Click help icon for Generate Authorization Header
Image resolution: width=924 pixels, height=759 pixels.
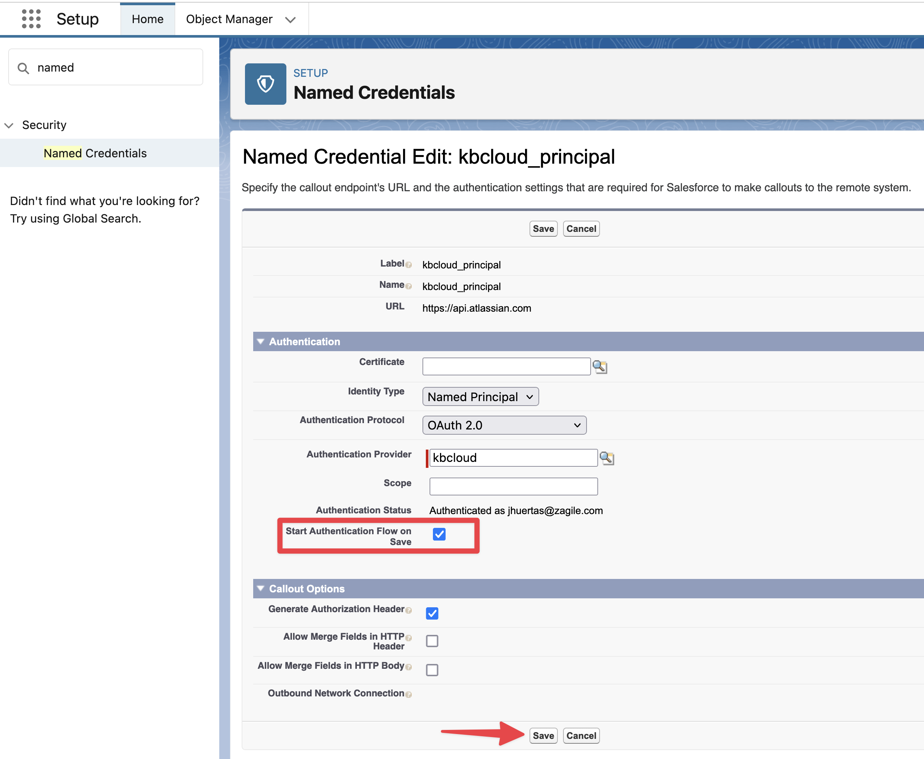click(408, 610)
